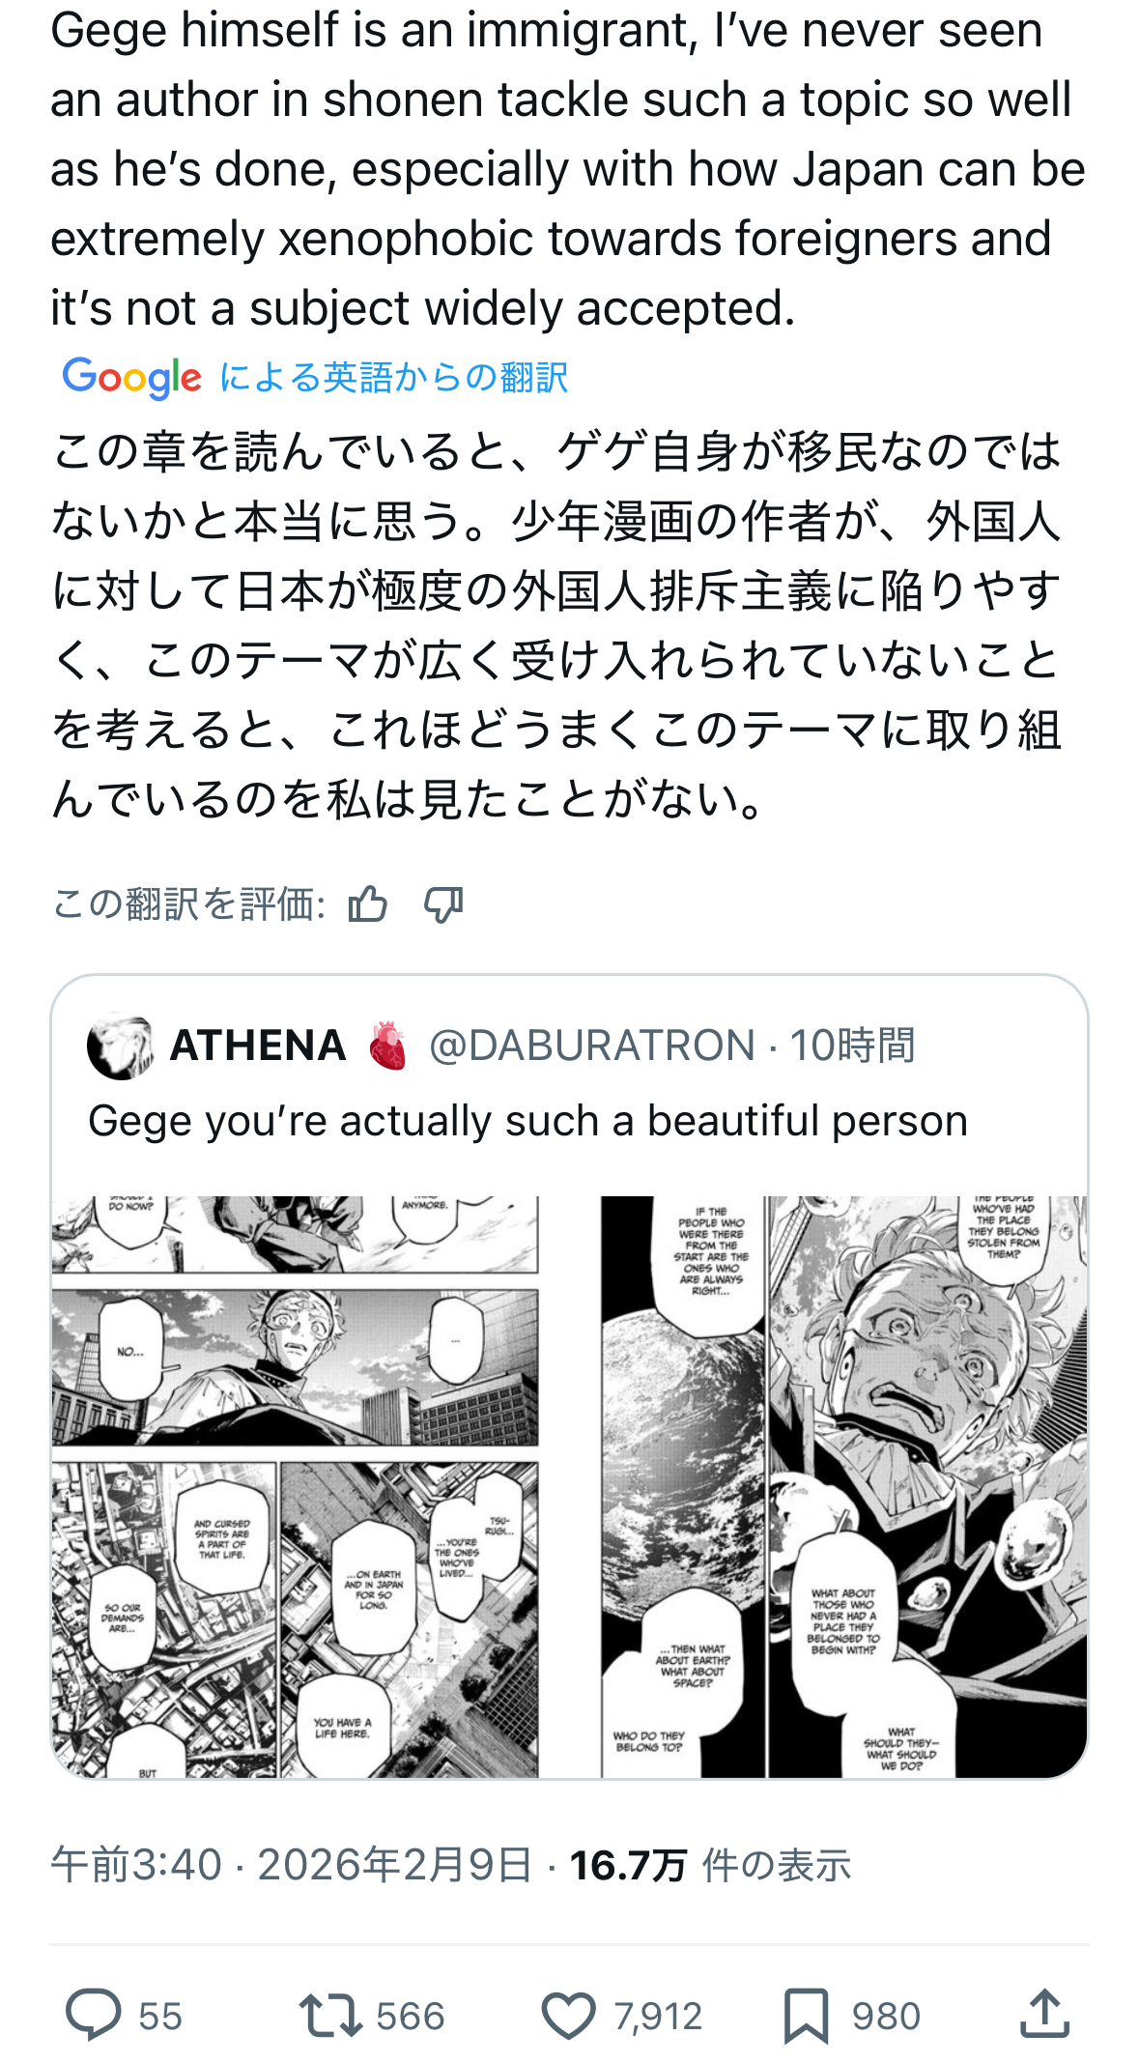Viewport: 1139px width, 2063px height.
Task: Tap the による英語からの翻訳 translation link
Action: click(x=393, y=377)
